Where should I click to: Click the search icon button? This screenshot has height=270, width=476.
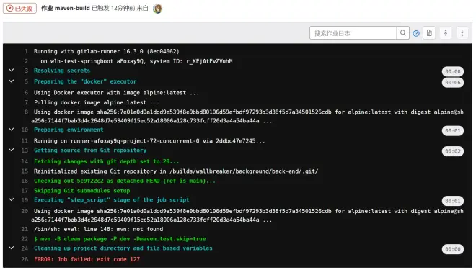[403, 32]
